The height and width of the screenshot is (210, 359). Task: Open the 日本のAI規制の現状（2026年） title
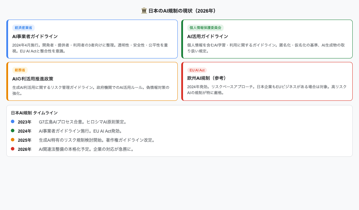179,10
